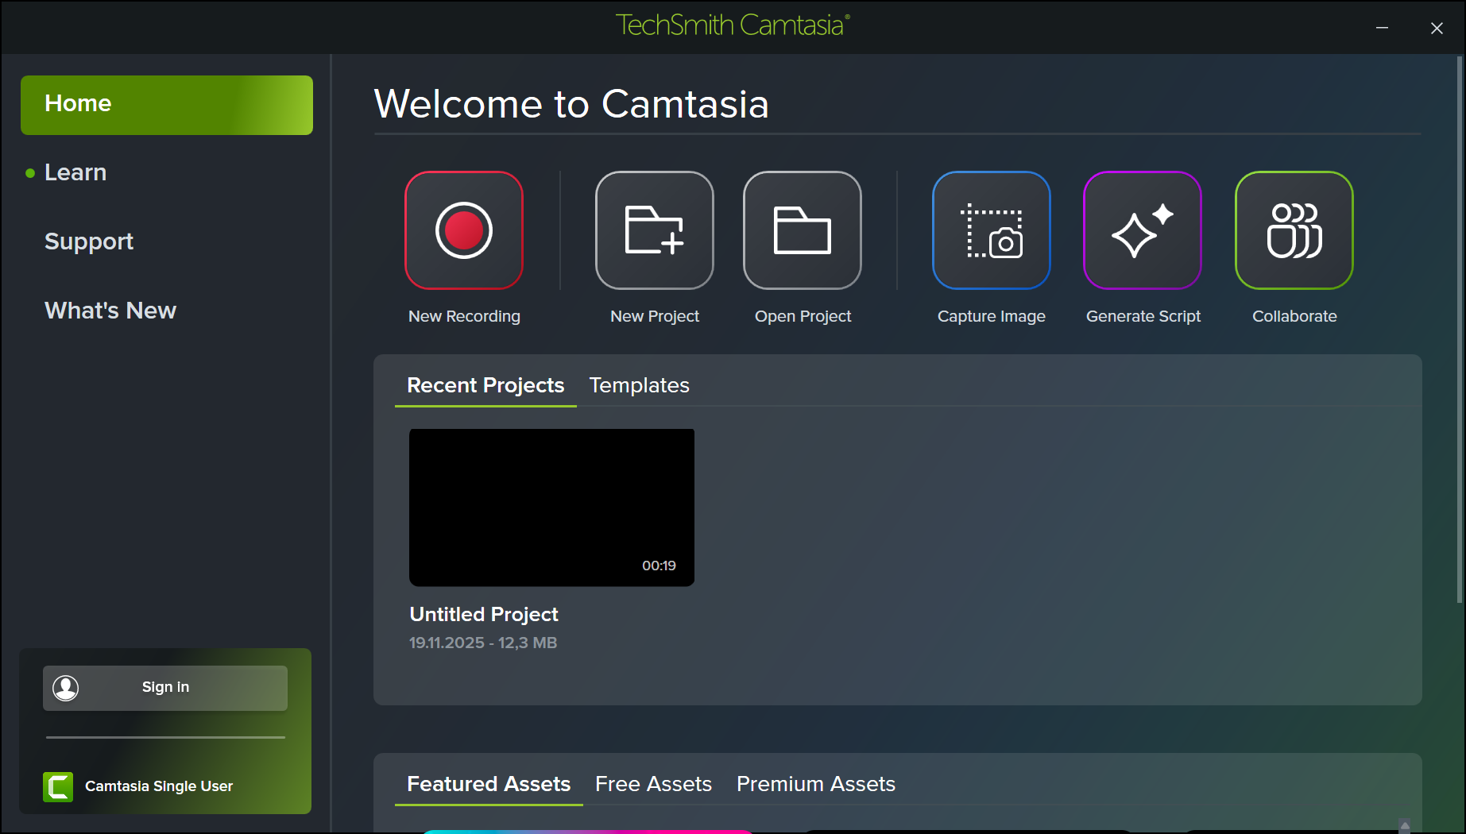Image resolution: width=1466 pixels, height=834 pixels.
Task: Open the Open Project folder icon
Action: click(802, 230)
